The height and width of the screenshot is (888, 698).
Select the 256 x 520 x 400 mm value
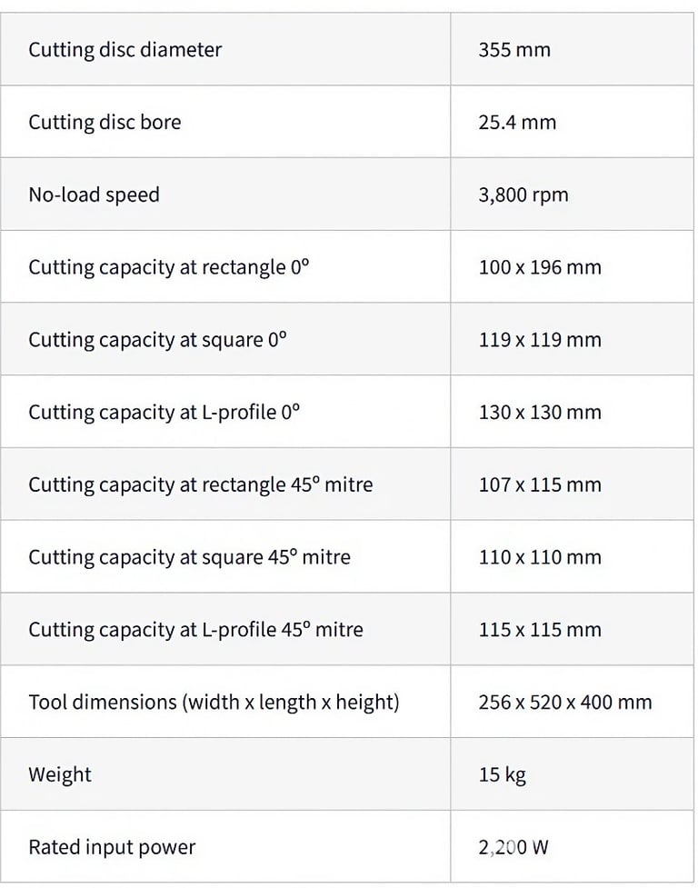(565, 703)
